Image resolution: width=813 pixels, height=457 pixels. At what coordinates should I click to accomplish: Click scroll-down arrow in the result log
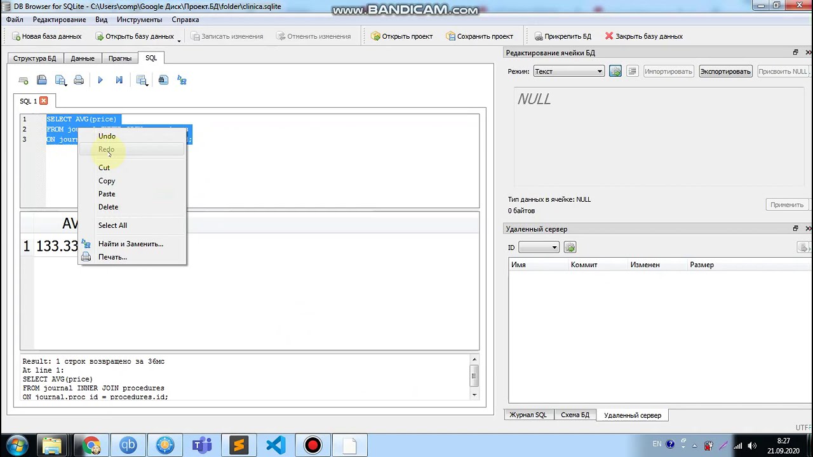tap(474, 395)
